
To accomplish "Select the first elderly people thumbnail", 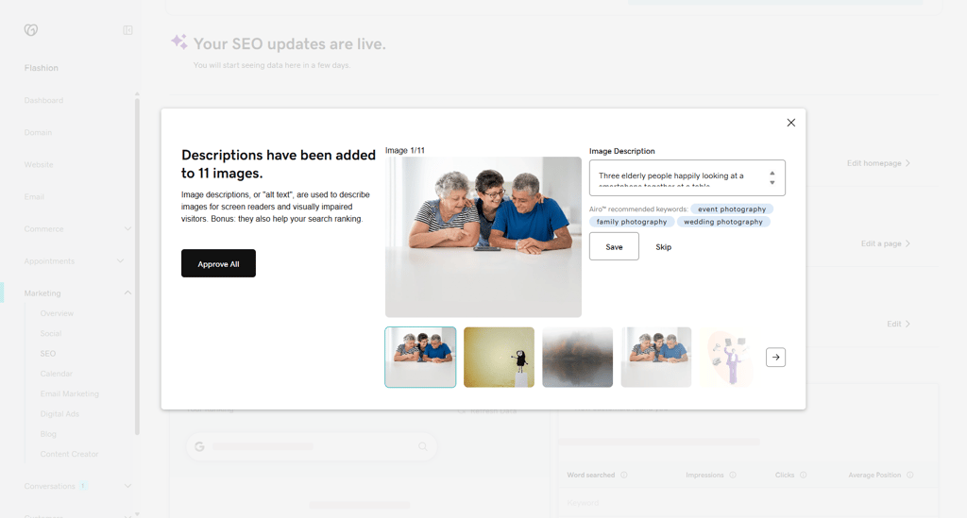I will click(x=420, y=358).
